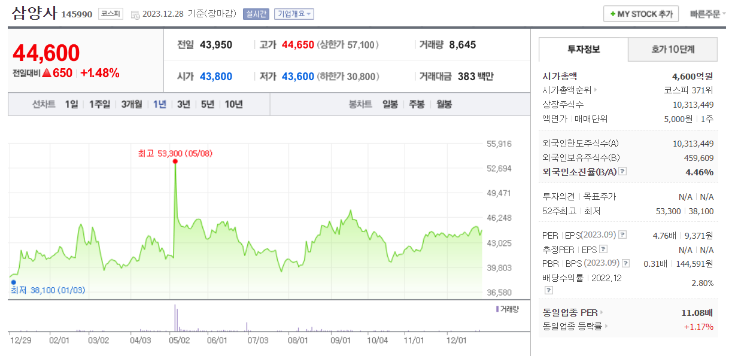732x356 pixels.
Task: Click the 시가총액 value 4,600억원
Action: tap(692, 76)
